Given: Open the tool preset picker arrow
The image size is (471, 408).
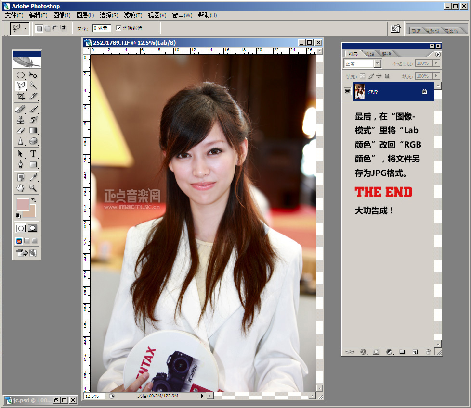Looking at the screenshot, I should (x=26, y=28).
